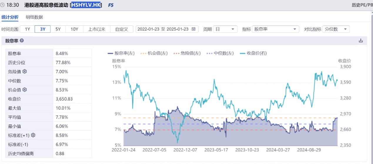The height and width of the screenshot is (164, 373).
Task: Select the 5Y time range
Action: point(58,29)
